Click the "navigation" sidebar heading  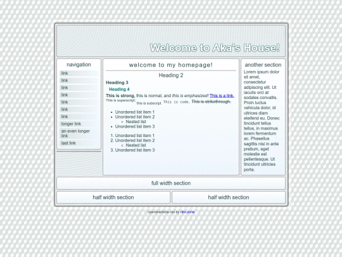(x=79, y=65)
